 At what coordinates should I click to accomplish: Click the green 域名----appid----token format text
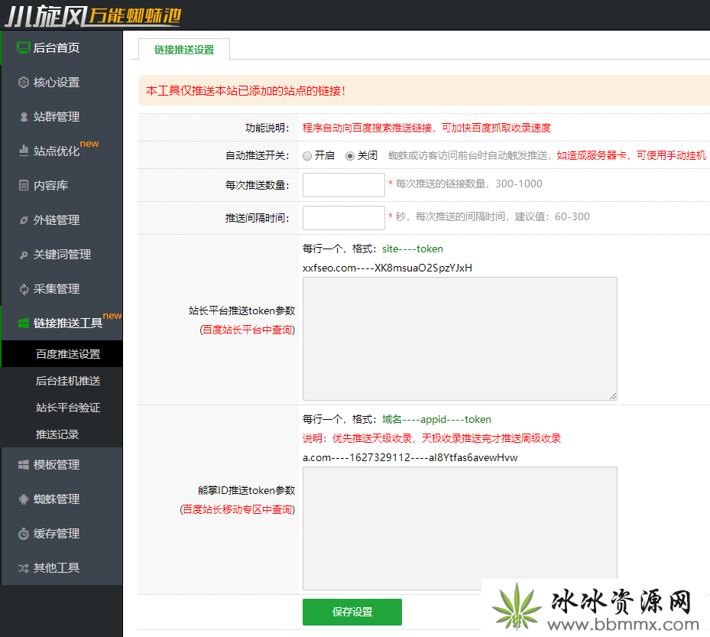[436, 420]
